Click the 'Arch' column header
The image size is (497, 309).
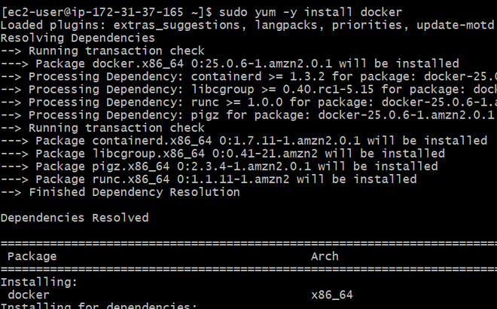click(x=325, y=256)
